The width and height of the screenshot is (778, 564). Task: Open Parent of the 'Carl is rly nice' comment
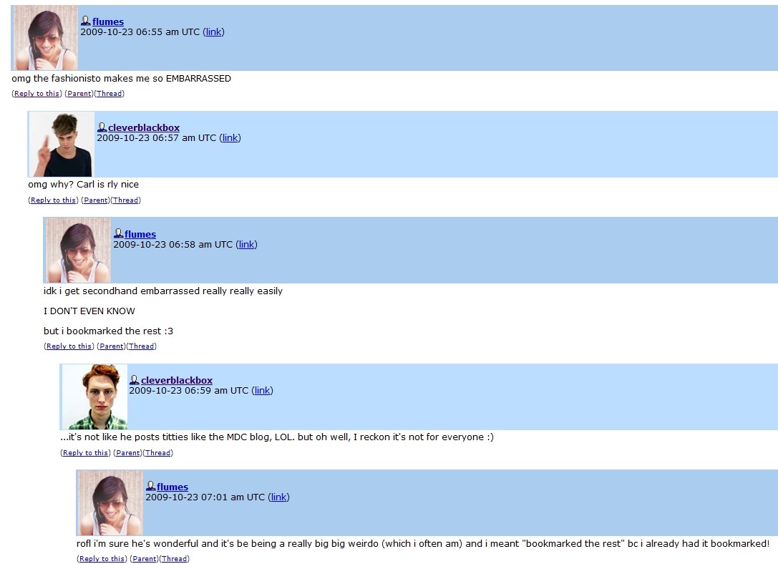[x=95, y=200]
